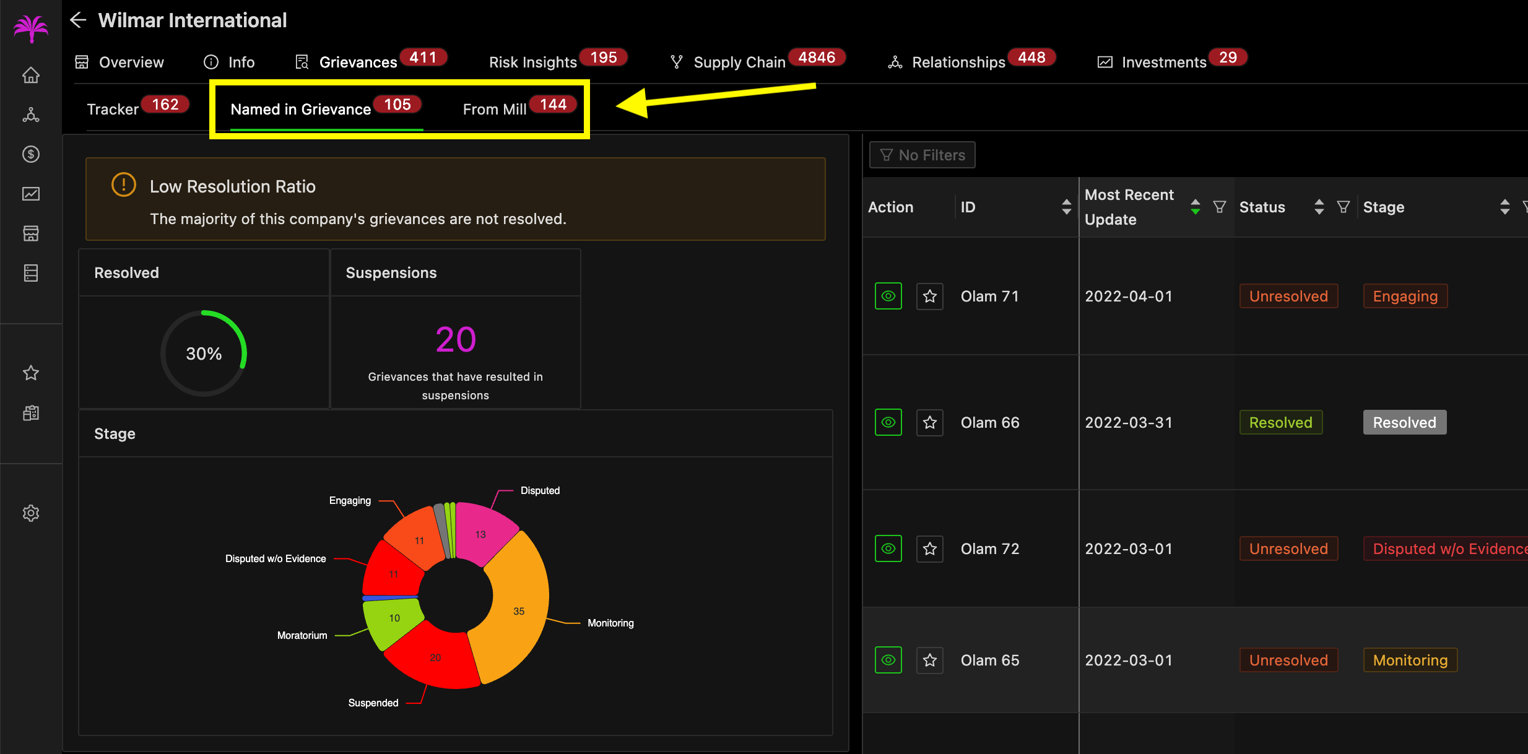
Task: Click red Suspended slice showing 20
Action: coord(435,658)
